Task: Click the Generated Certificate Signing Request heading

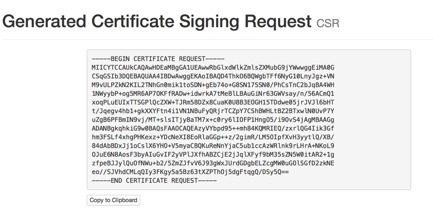Action: (x=156, y=21)
